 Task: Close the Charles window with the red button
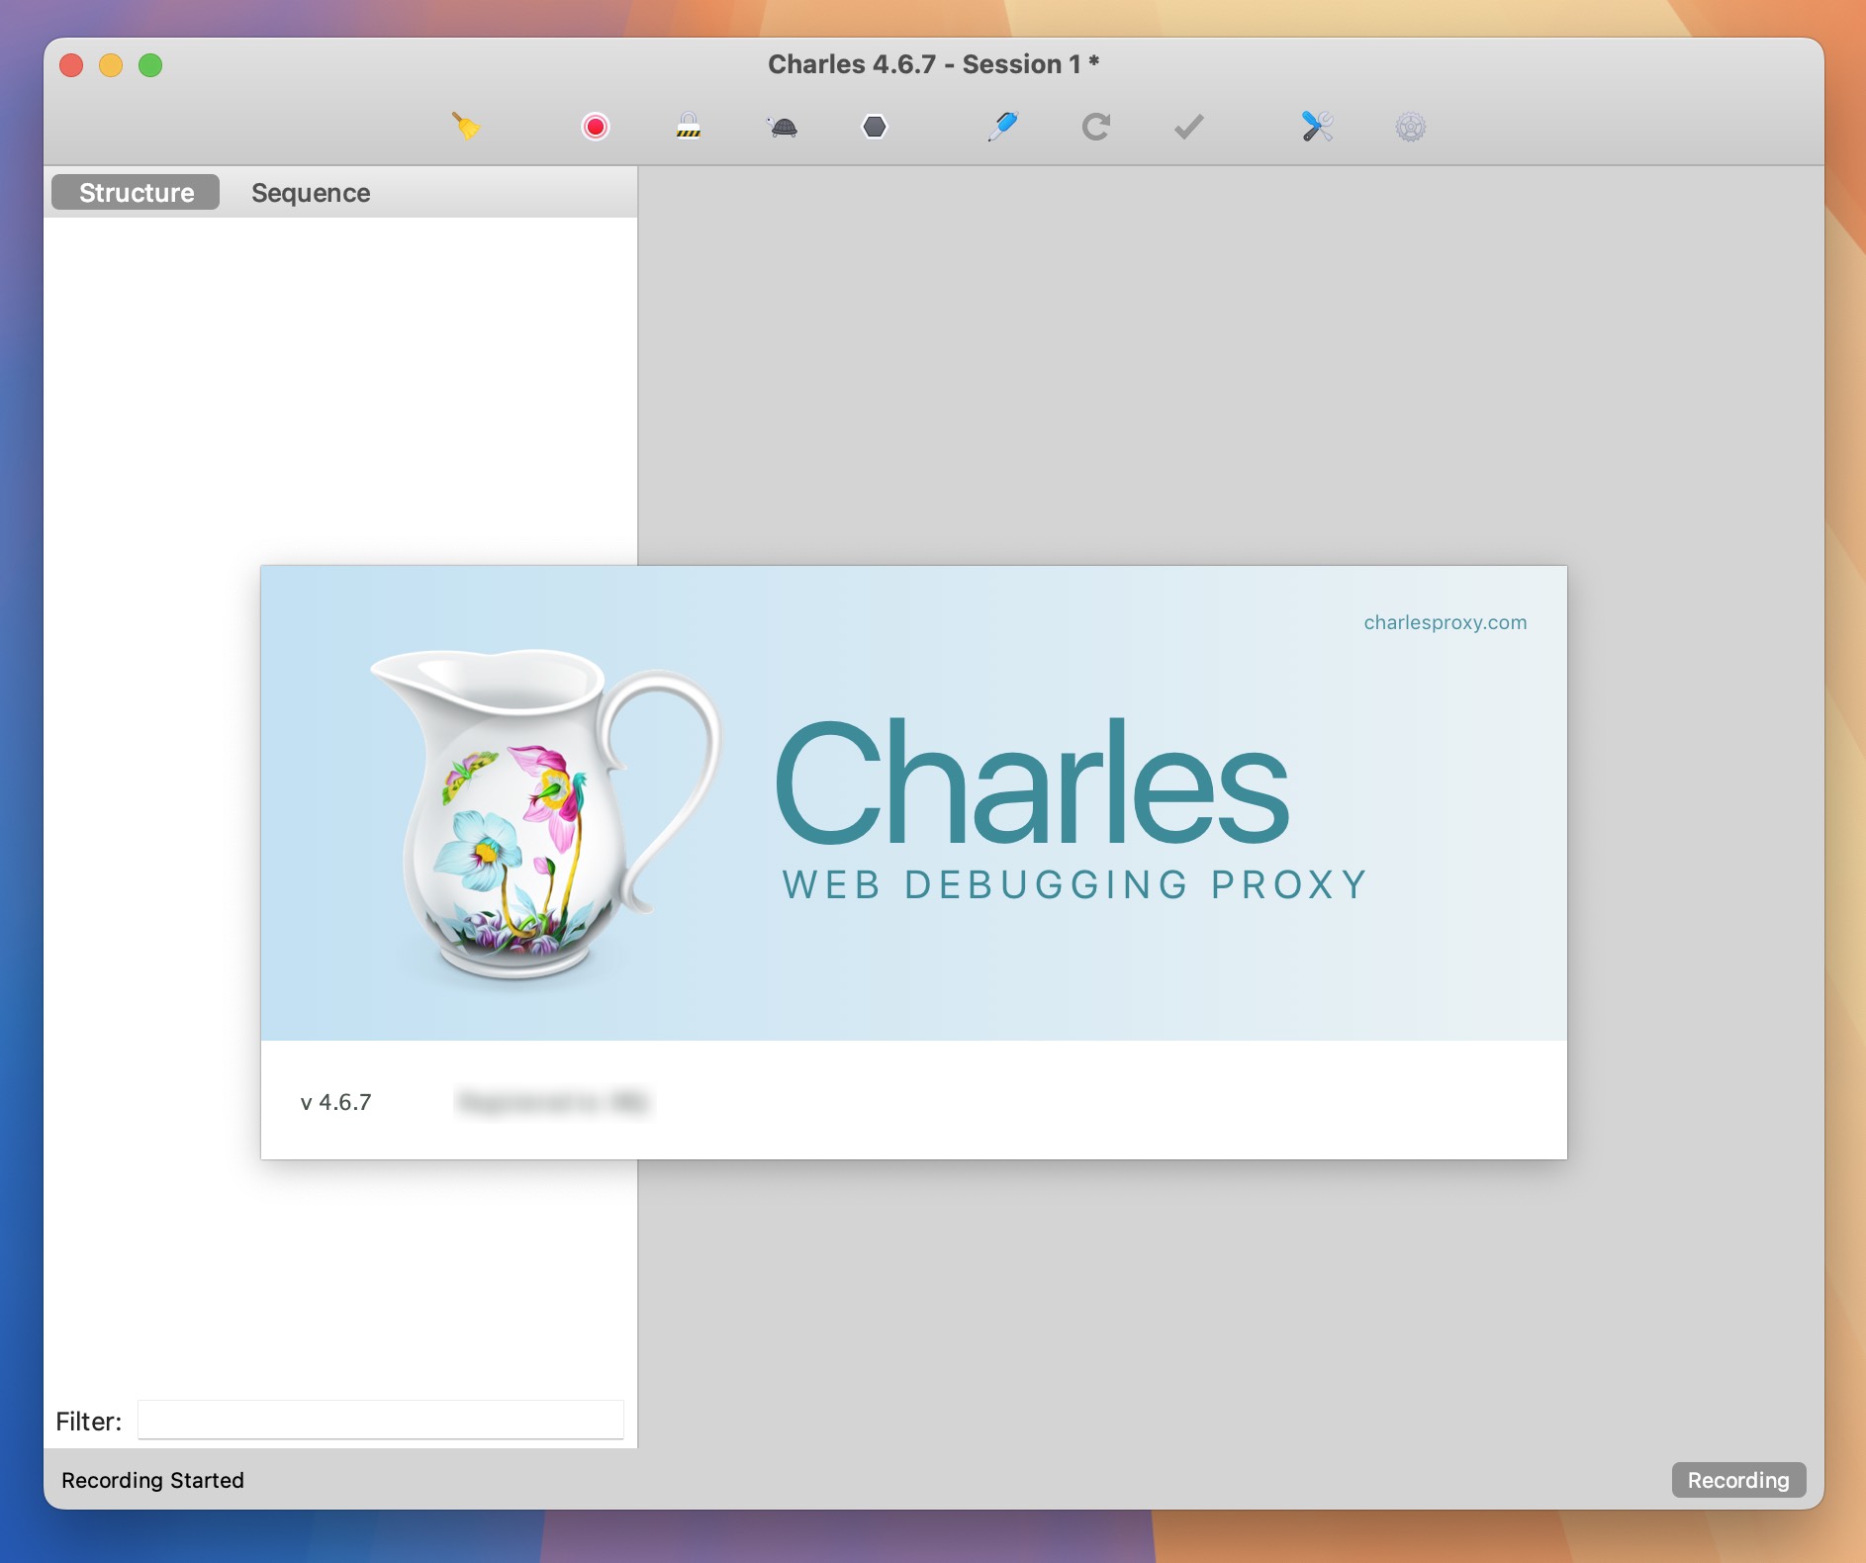pyautogui.click(x=71, y=65)
